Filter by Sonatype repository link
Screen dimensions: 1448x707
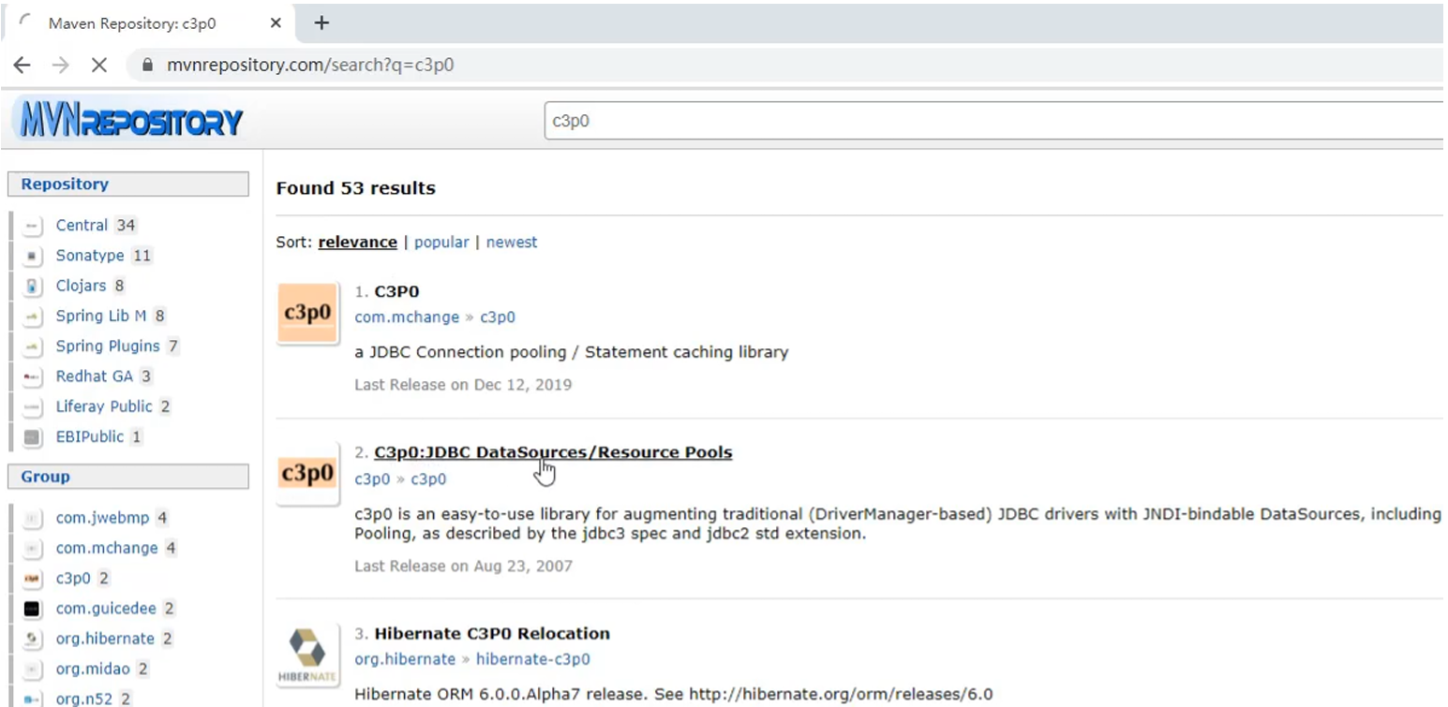(x=90, y=256)
